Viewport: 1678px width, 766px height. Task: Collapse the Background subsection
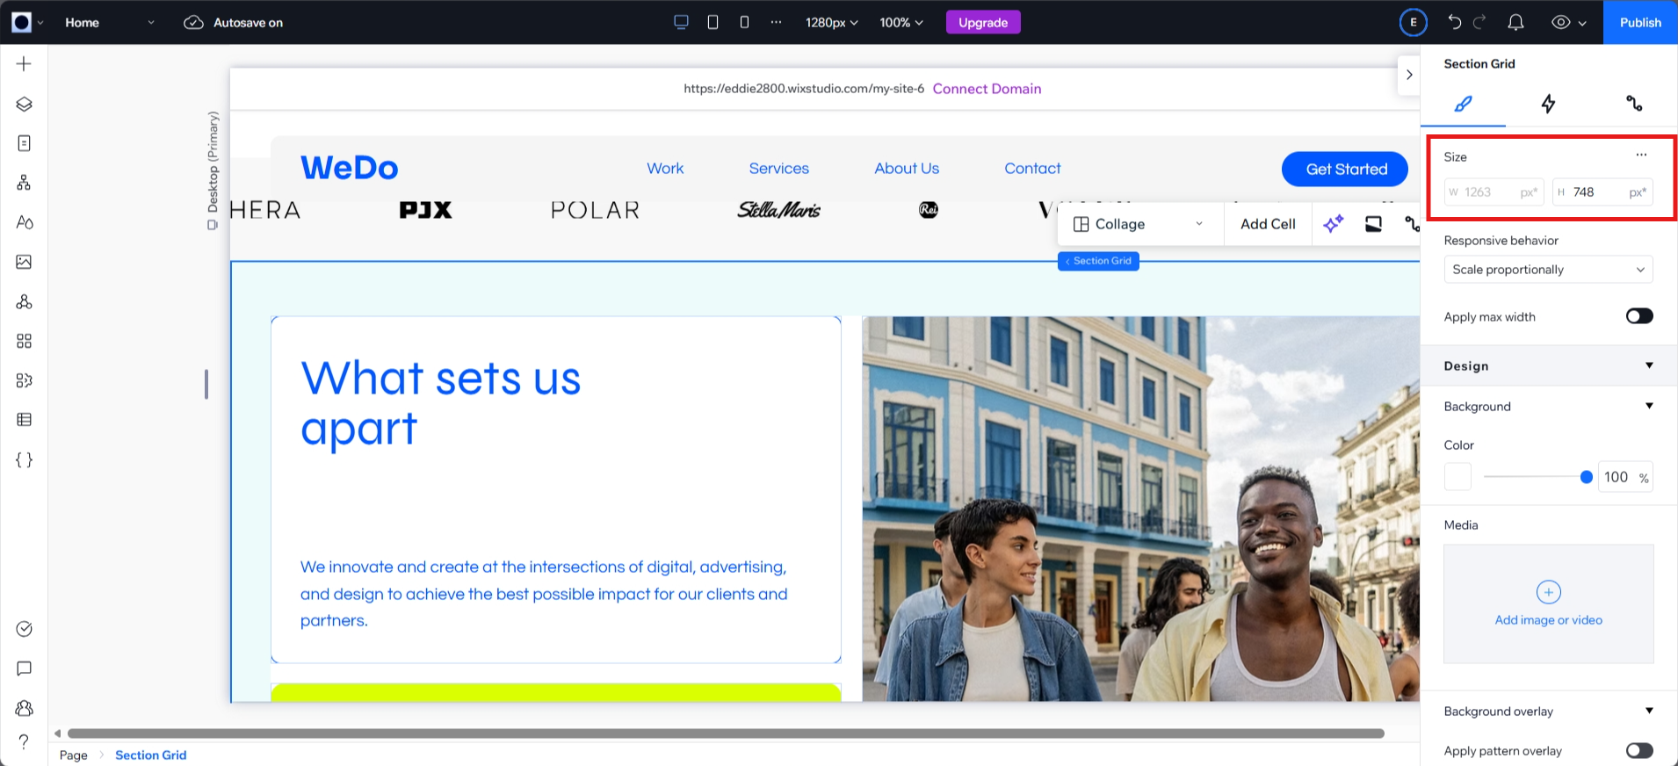coord(1649,406)
